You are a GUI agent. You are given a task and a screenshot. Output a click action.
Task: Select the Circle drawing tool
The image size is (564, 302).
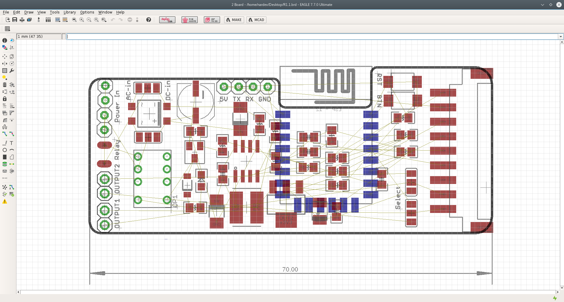5,150
